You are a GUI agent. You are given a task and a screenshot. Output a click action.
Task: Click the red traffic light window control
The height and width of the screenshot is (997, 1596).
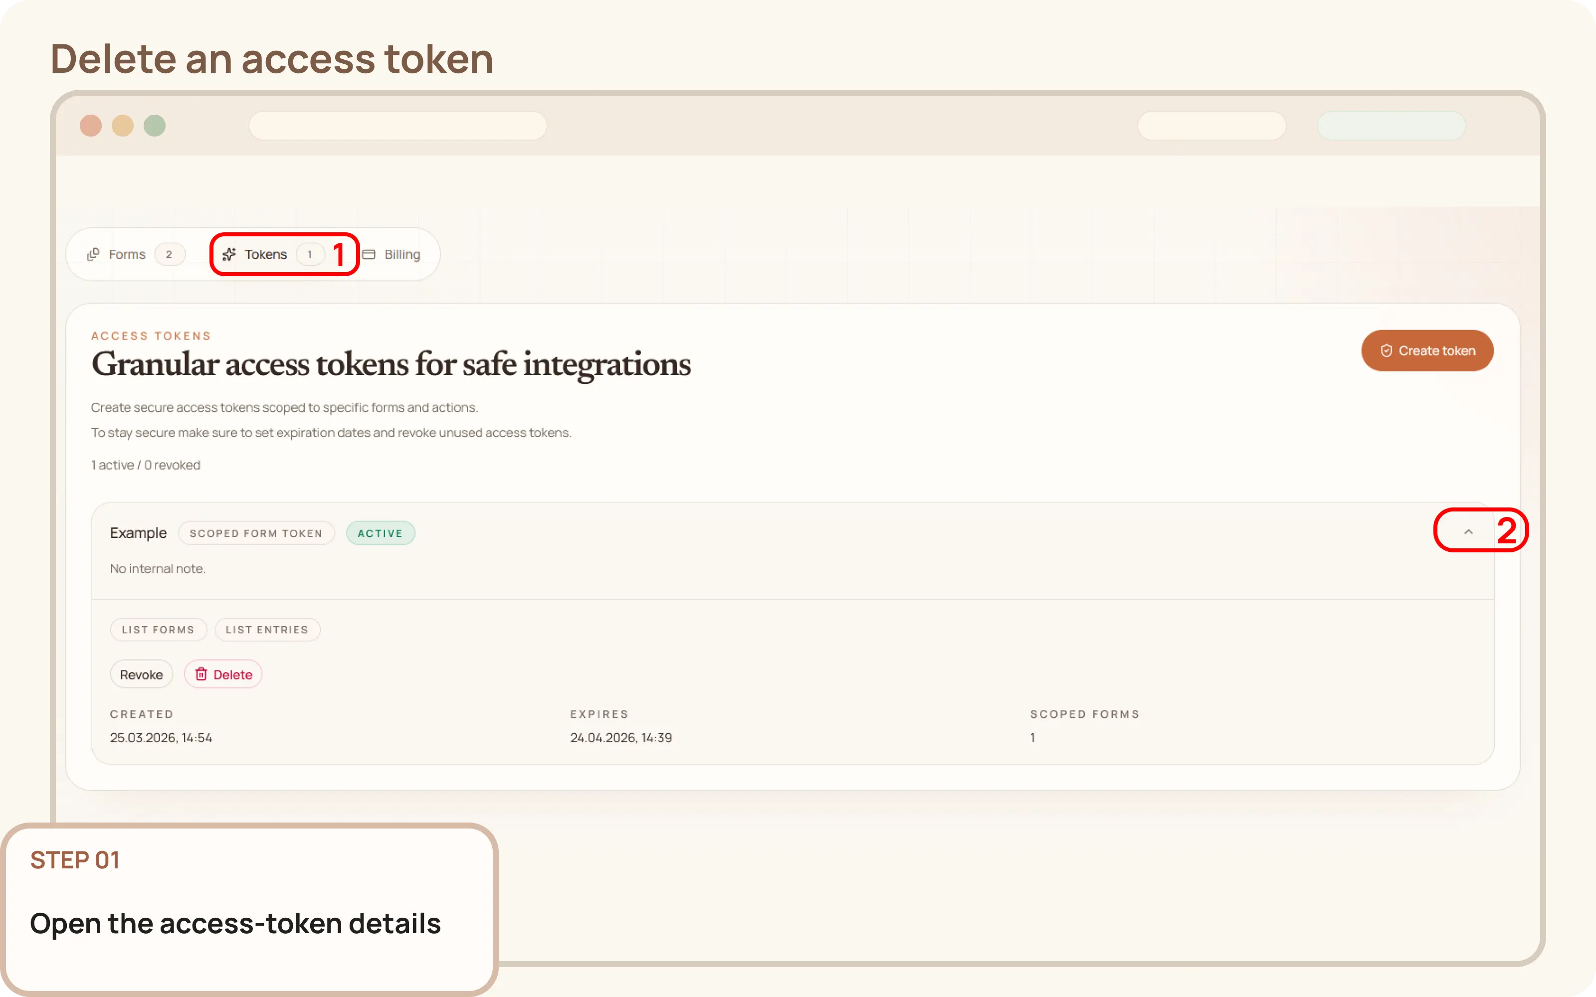click(x=91, y=125)
